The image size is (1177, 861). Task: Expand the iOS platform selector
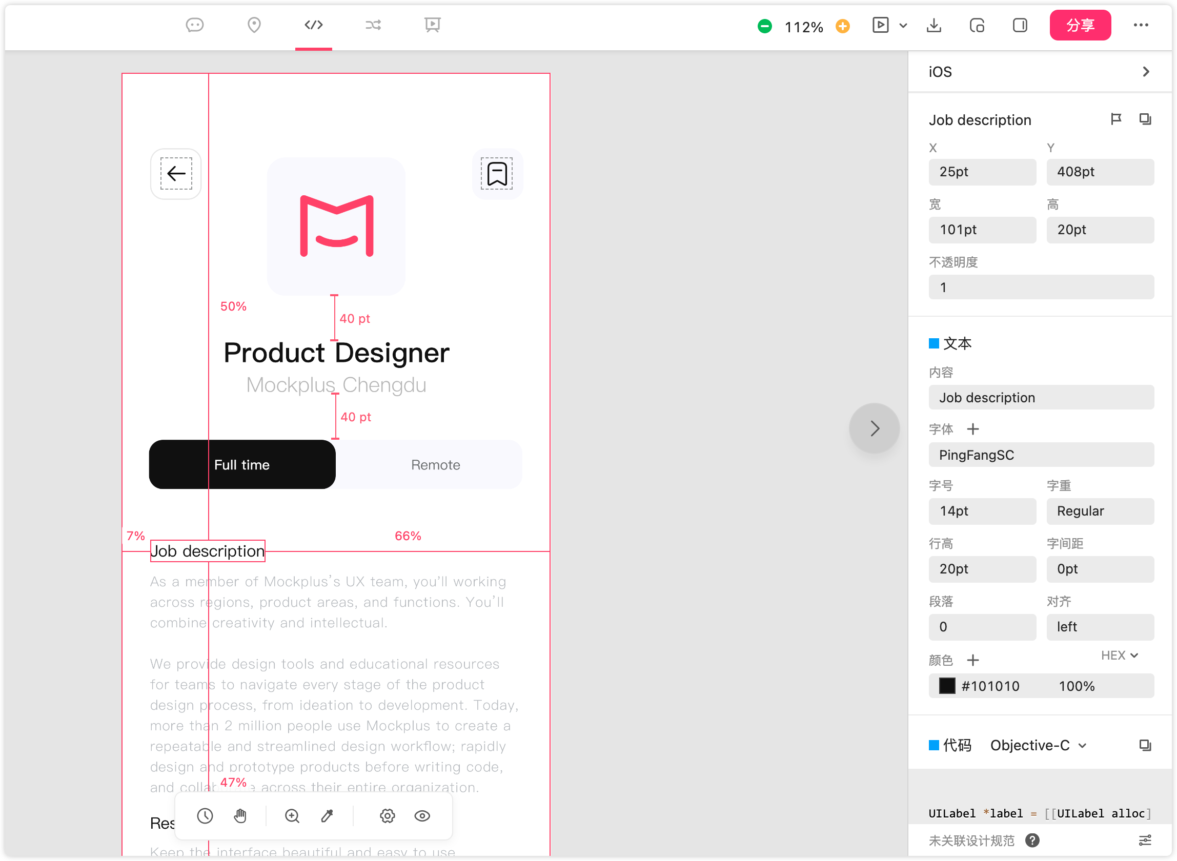(1145, 72)
